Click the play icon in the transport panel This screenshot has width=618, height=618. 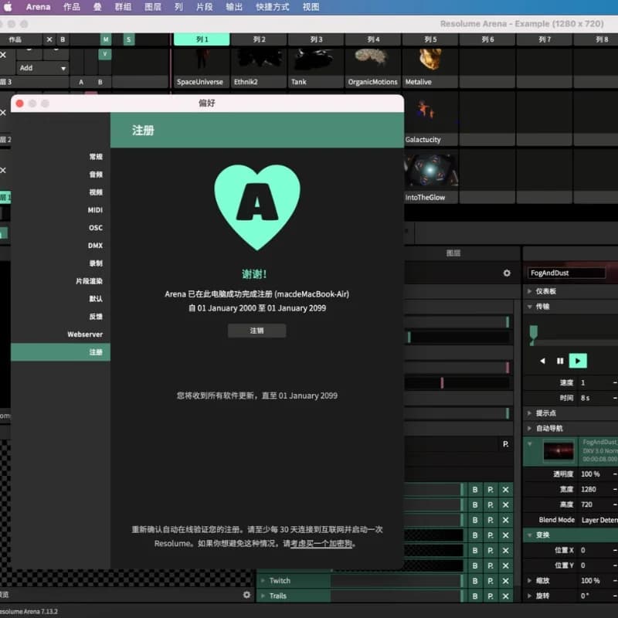(x=577, y=361)
